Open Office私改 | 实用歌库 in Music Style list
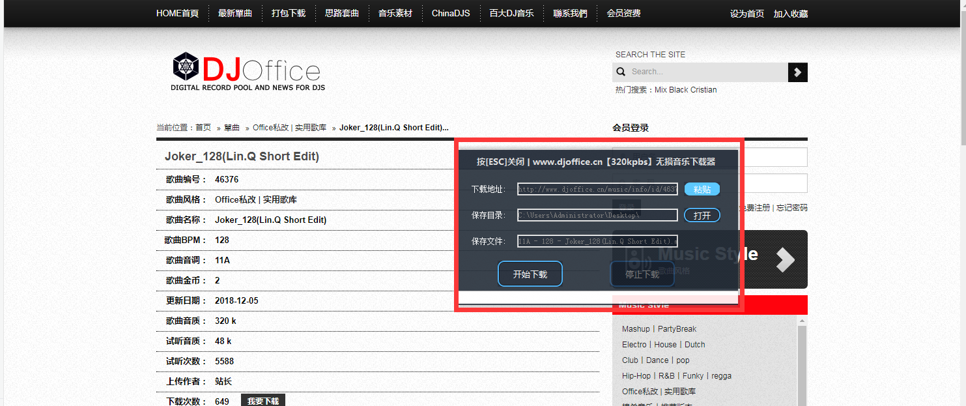Screen dimensions: 966x406 (x=659, y=392)
